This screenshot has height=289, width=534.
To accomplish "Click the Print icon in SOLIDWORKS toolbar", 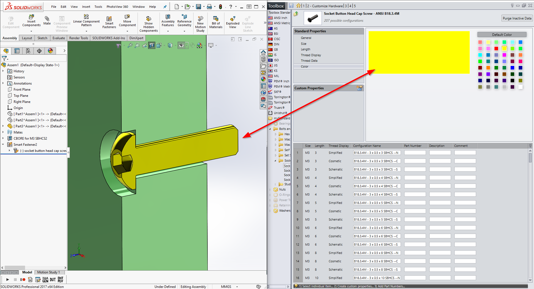I will [x=209, y=7].
